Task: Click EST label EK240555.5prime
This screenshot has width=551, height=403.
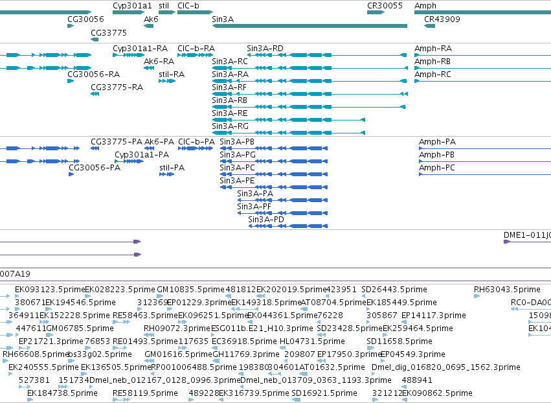Action: tap(43, 367)
